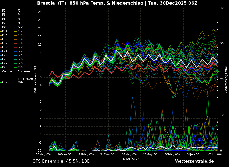Click the 24 temperature axis value
This screenshot has width=229, height=167.
40,12
